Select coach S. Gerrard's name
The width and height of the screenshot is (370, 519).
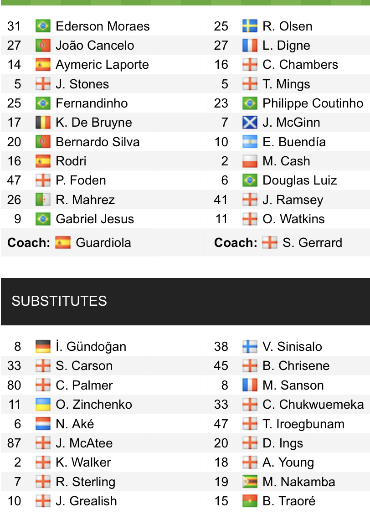312,242
